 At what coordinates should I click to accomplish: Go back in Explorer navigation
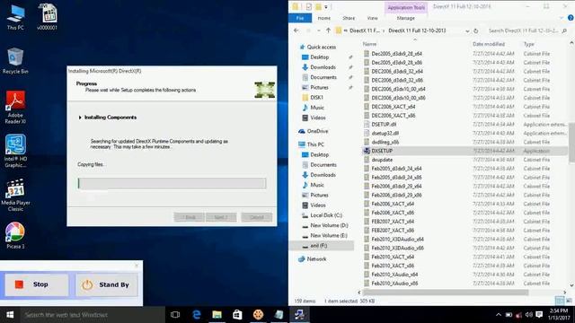point(296,31)
